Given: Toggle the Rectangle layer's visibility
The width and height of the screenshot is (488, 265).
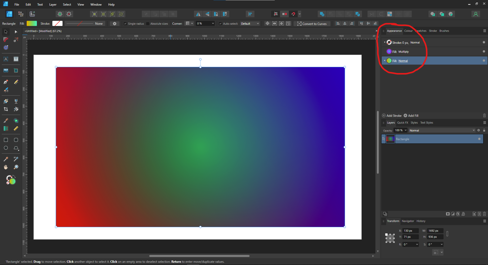Looking at the screenshot, I should point(479,139).
